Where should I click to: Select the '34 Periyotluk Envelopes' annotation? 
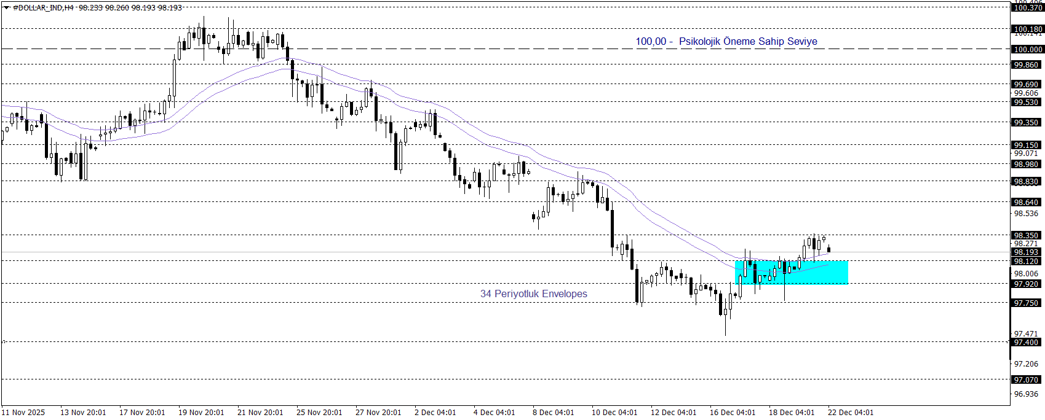coord(533,294)
